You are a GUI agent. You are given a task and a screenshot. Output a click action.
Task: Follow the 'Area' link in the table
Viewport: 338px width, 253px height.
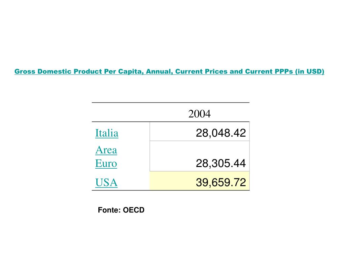coord(106,150)
